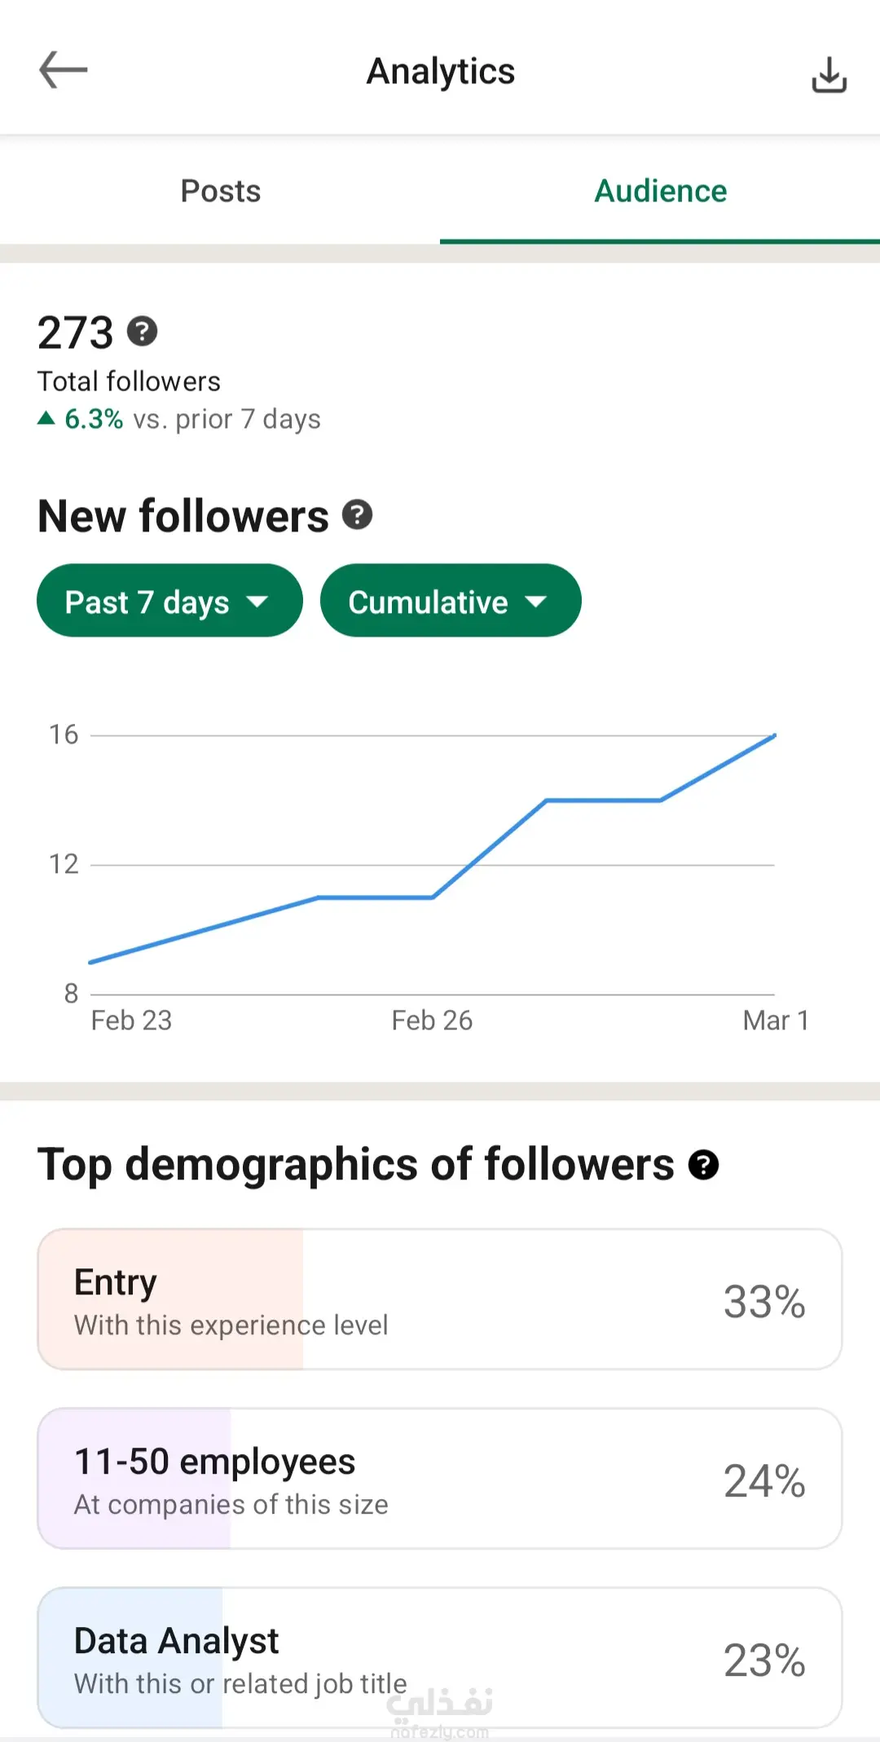Open the Data Analyst job title card
The height and width of the screenshot is (1742, 880).
pyautogui.click(x=439, y=1657)
